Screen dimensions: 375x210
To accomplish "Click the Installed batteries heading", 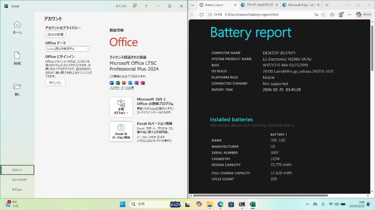I will 231,119.
